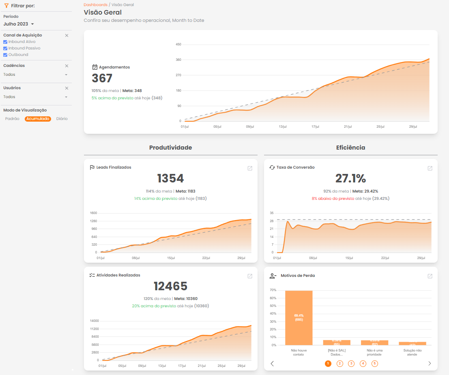This screenshot has height=375, width=449.
Task: Open Atividades Realizadas expand icon
Action: [250, 276]
